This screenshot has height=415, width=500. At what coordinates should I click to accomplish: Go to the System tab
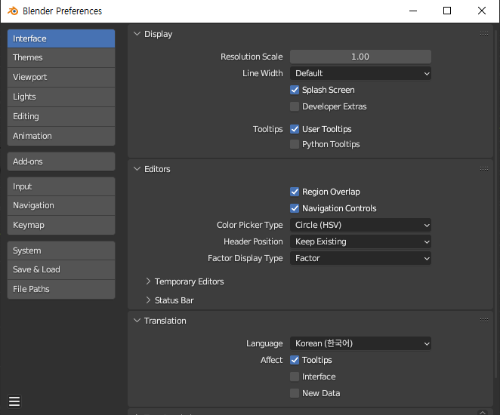coord(61,251)
